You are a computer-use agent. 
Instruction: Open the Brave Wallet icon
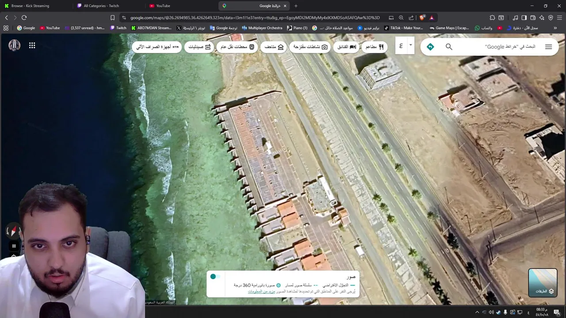click(x=533, y=18)
